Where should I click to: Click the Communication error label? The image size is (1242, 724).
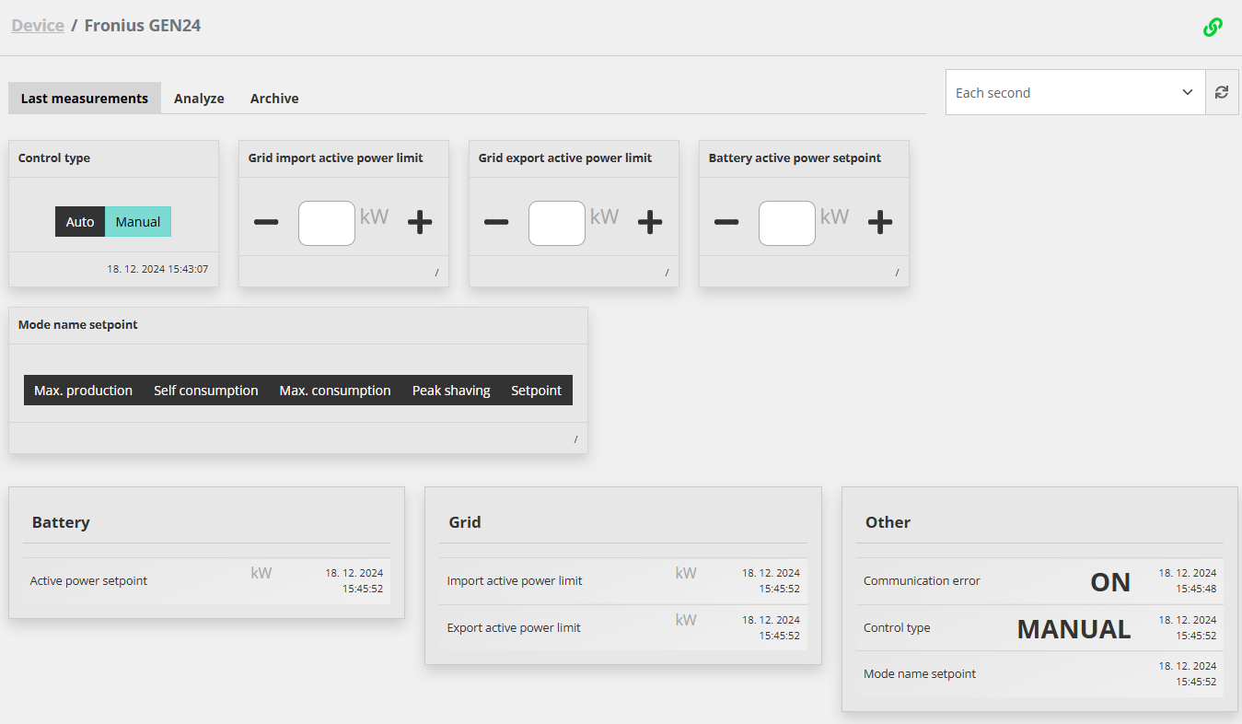(x=922, y=581)
